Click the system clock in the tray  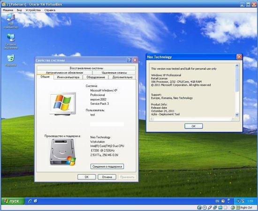(250, 201)
